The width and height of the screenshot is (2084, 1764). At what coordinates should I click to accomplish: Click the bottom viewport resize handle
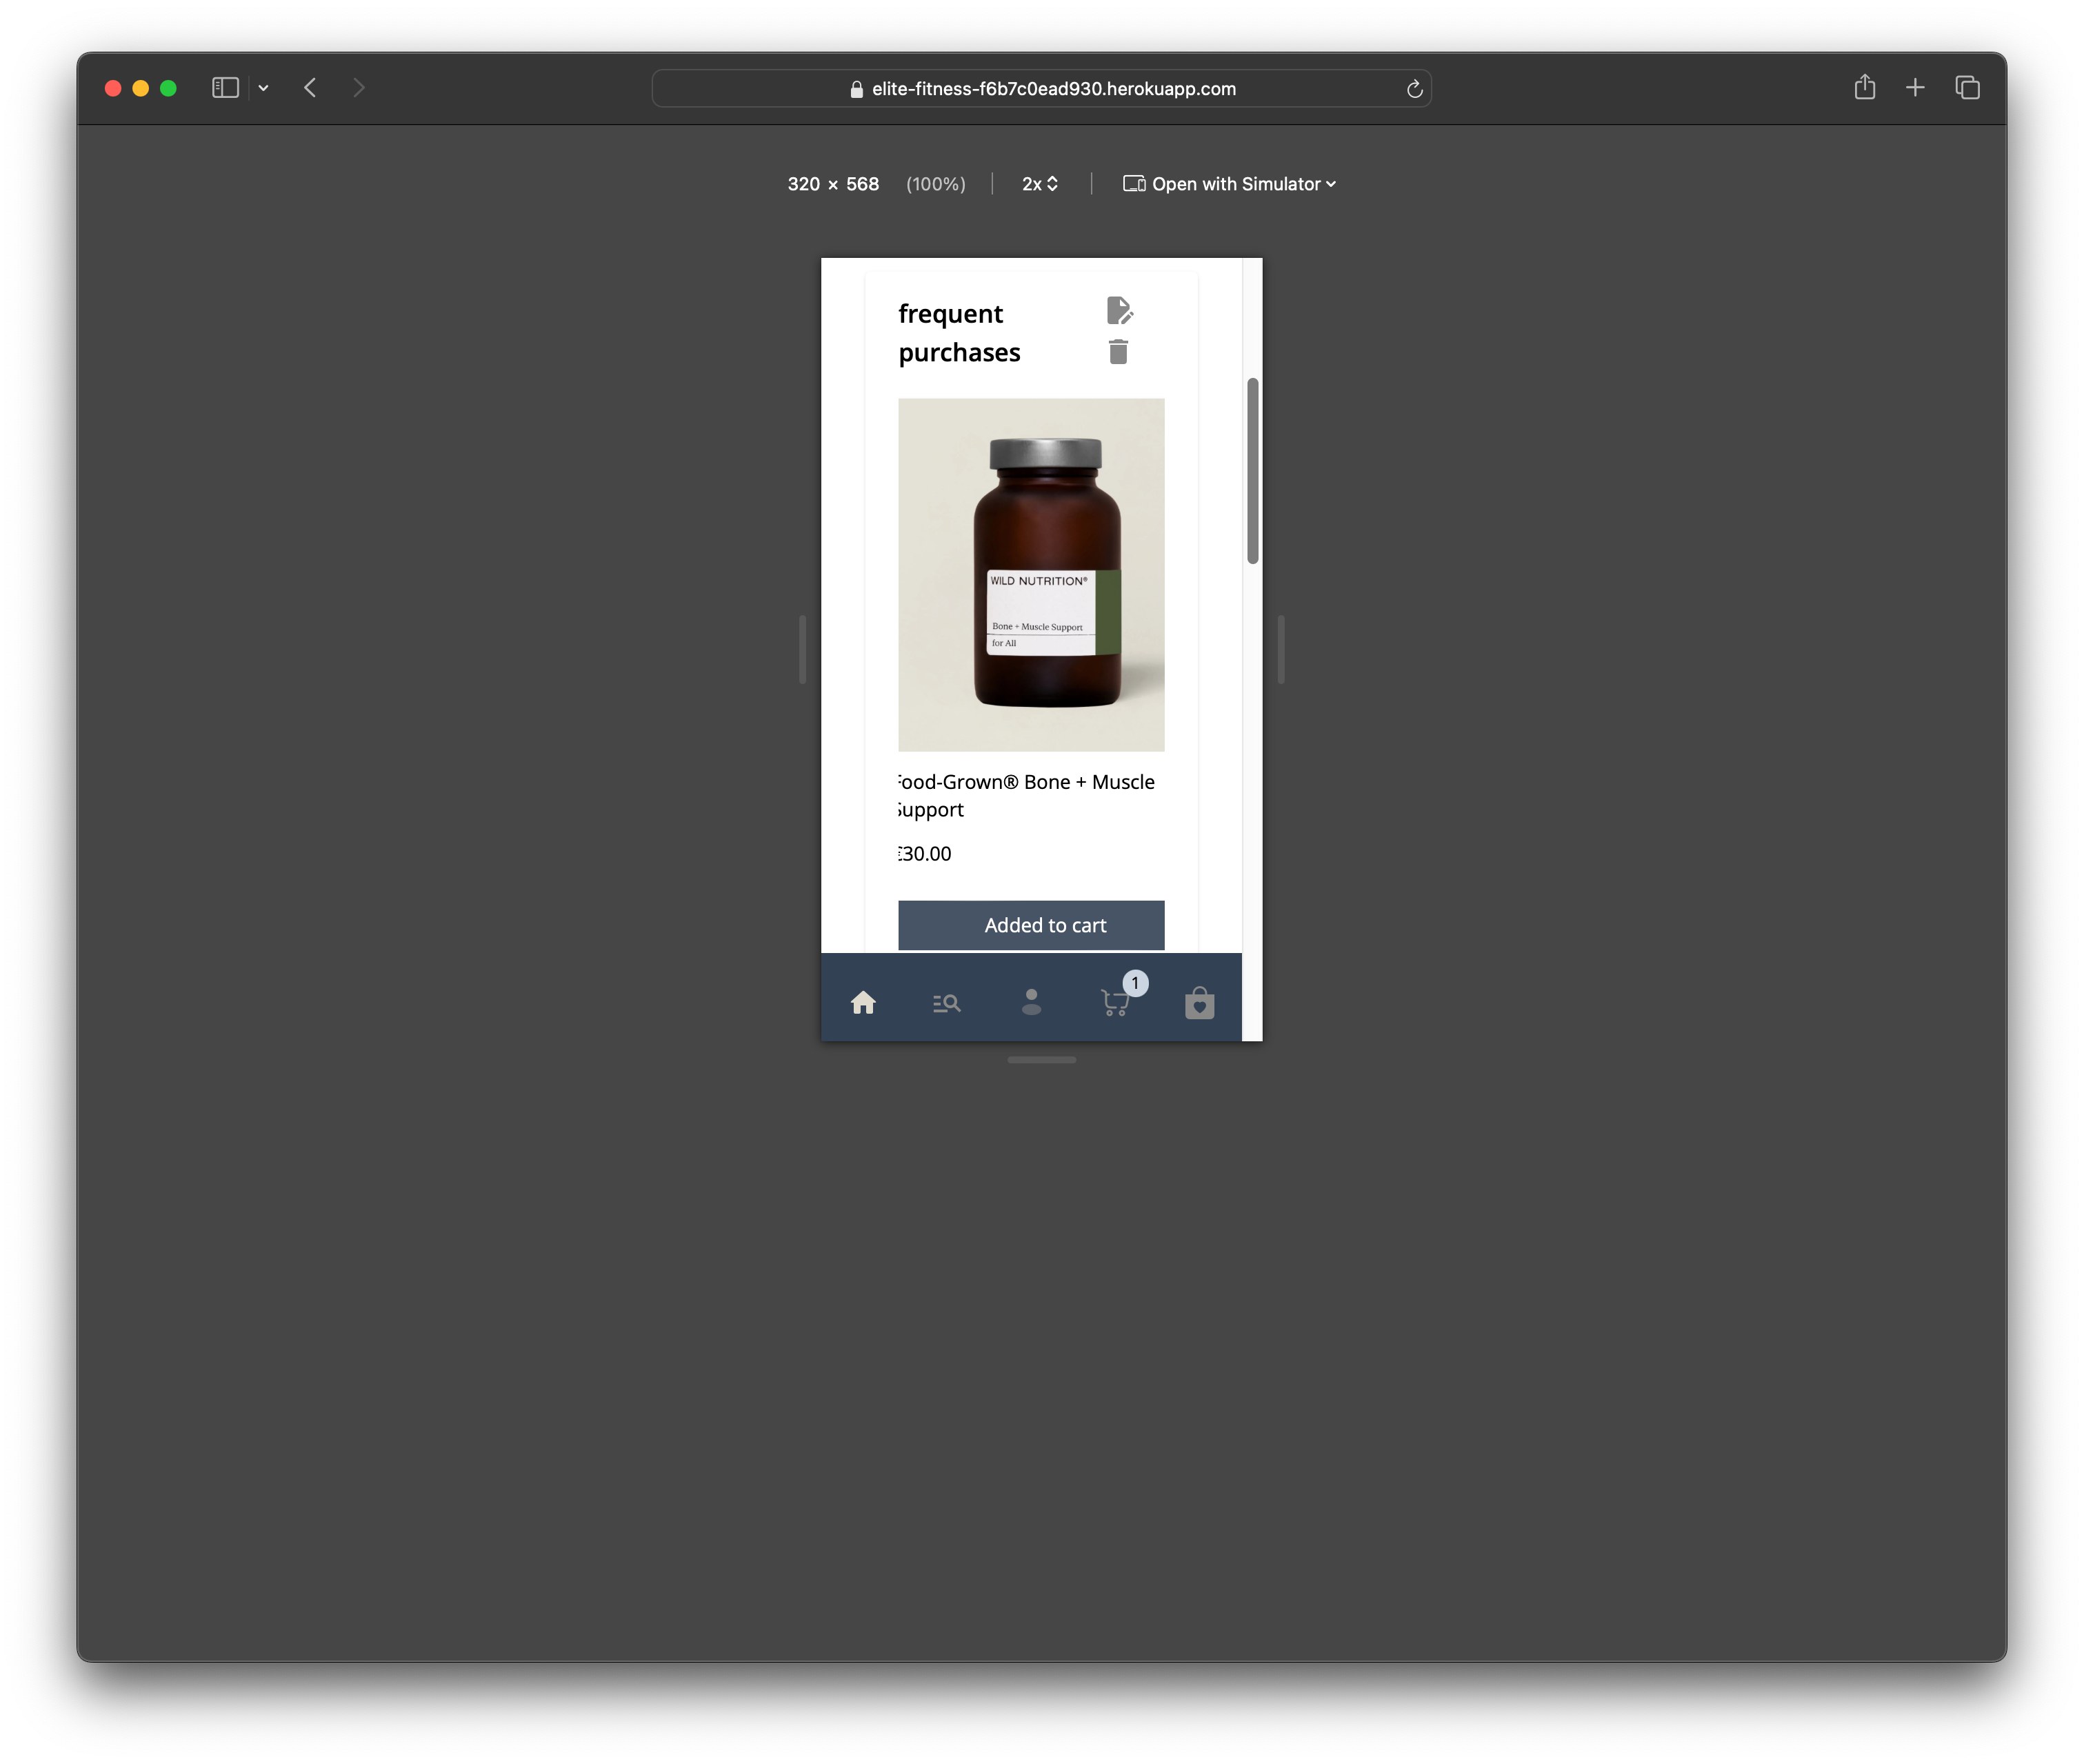pos(1041,1060)
